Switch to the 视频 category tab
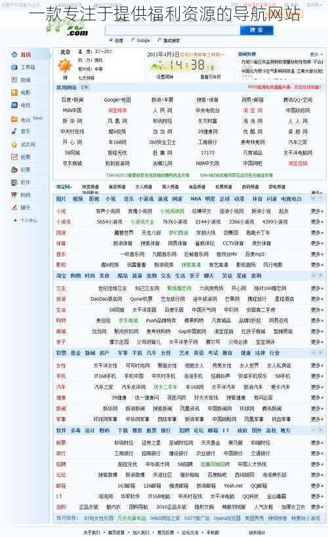Screen dimensions: 328x537 click(x=78, y=199)
